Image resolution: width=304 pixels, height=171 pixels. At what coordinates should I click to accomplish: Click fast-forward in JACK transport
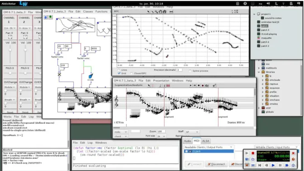point(287,165)
